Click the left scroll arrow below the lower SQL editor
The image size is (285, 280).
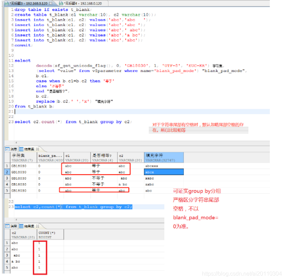click(16, 220)
